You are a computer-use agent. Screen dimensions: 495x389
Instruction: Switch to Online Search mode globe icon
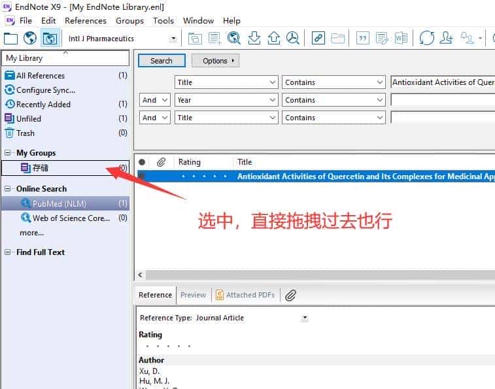click(x=30, y=39)
